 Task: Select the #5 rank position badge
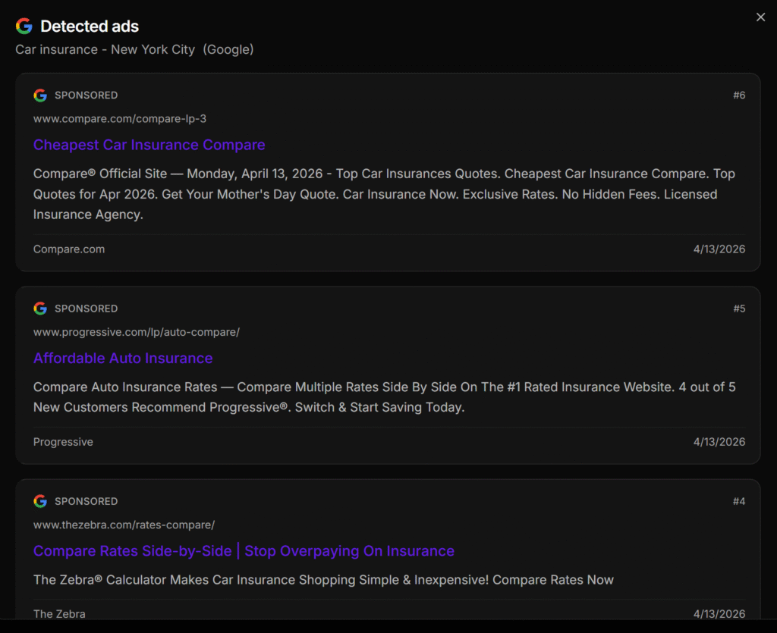pyautogui.click(x=738, y=309)
